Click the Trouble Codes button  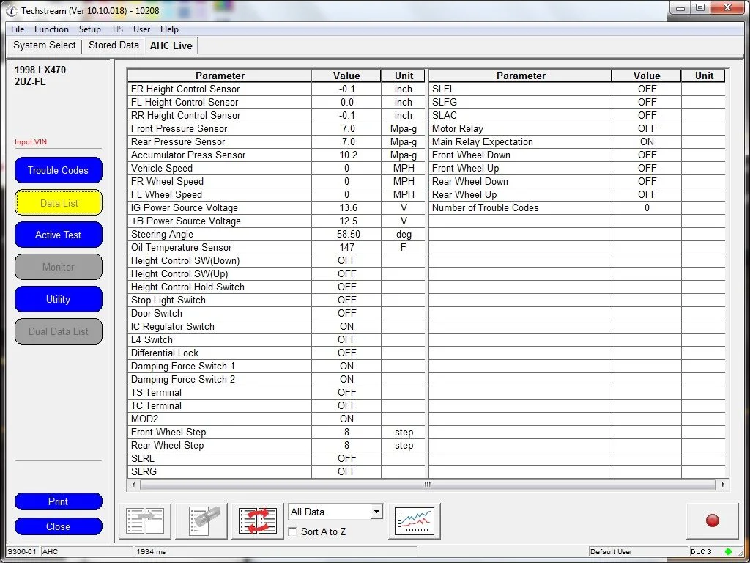pyautogui.click(x=59, y=170)
